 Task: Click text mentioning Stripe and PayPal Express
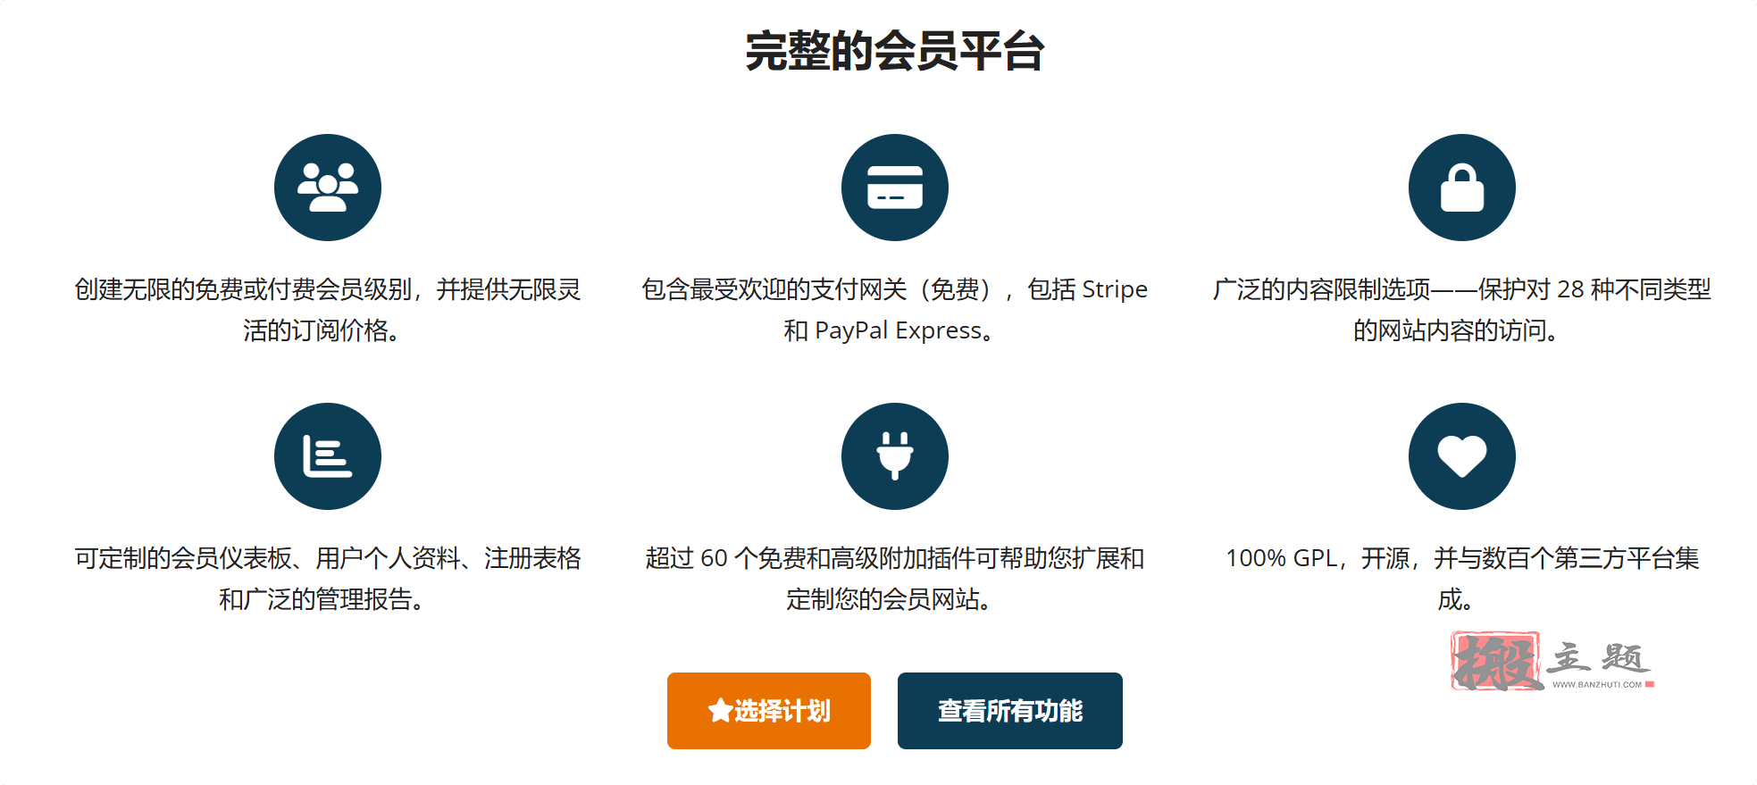pos(895,310)
